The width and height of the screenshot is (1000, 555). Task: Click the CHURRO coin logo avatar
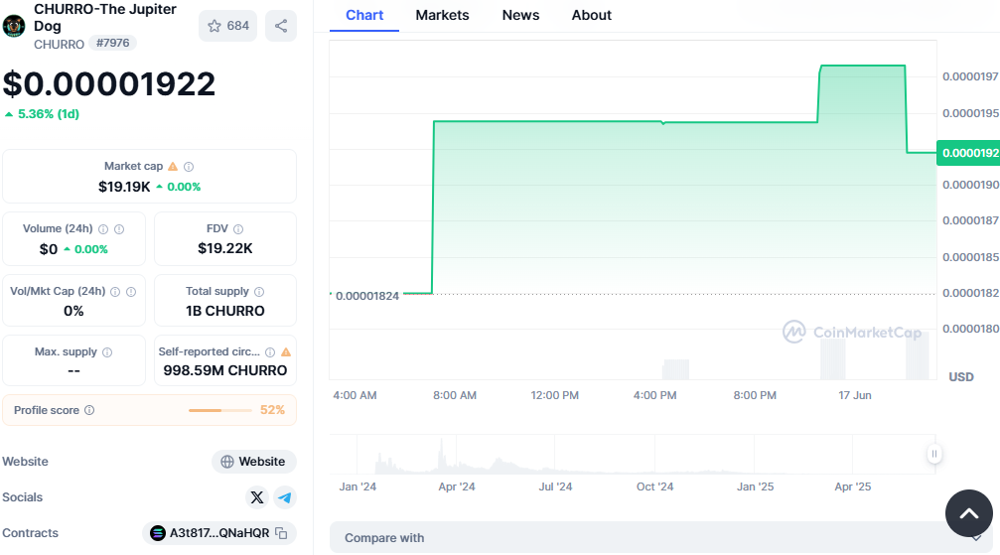(14, 26)
